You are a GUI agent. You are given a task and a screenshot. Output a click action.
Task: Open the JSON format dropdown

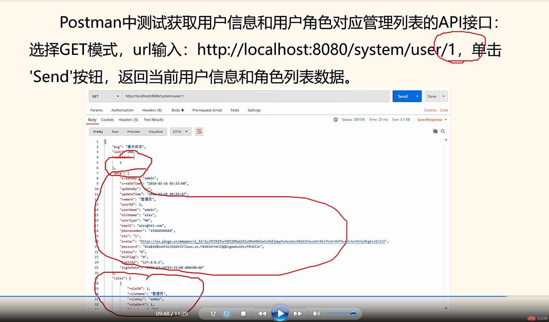coord(181,132)
